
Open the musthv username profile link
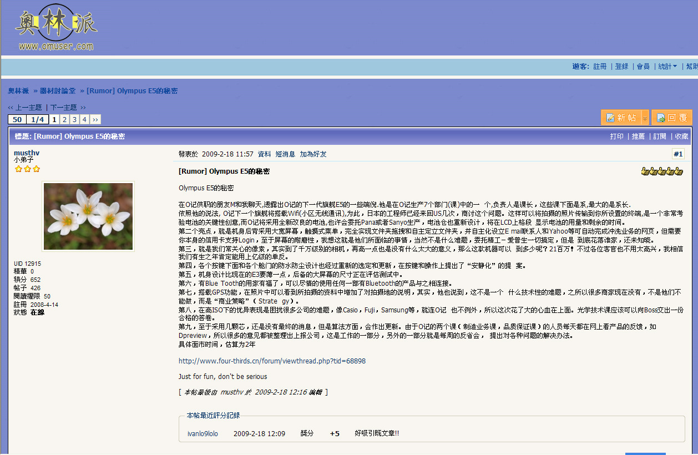27,153
